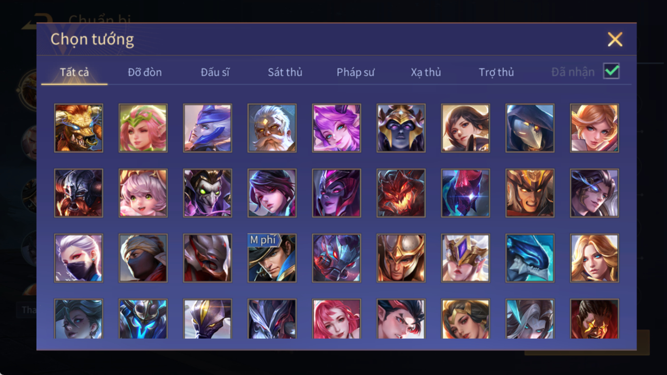
Task: Select the blue shark creature hero
Action: (x=530, y=258)
